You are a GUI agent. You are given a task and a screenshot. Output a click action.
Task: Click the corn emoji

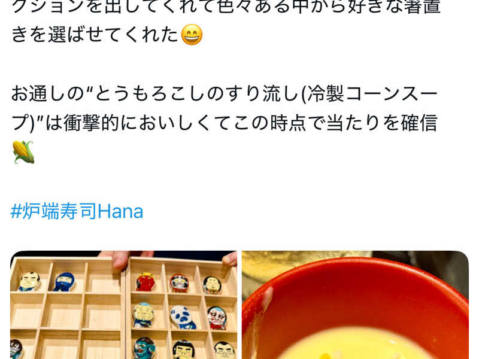[x=23, y=152]
